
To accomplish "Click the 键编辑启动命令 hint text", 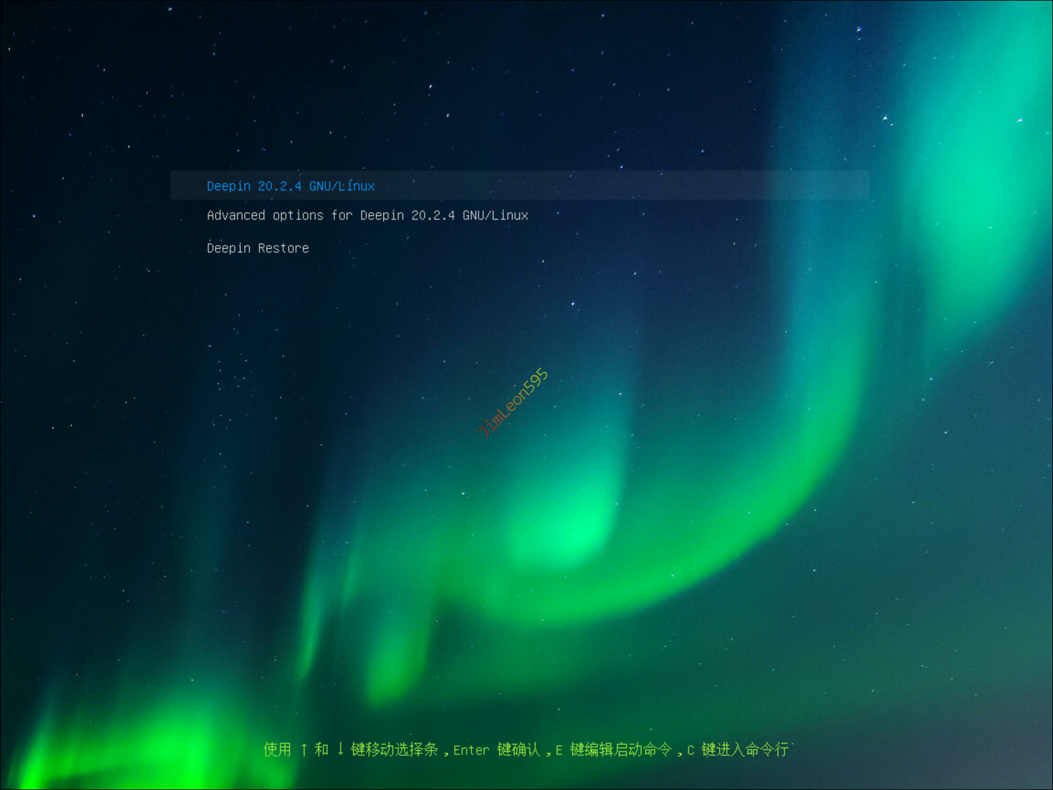I will pos(621,750).
